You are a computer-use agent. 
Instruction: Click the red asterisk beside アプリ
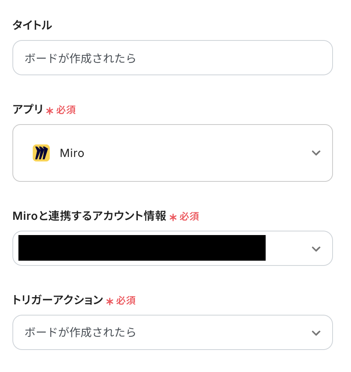pyautogui.click(x=50, y=111)
